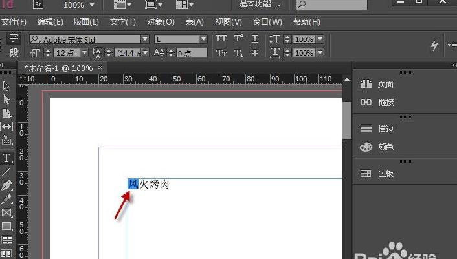Viewport: 457px width, 259px height.
Task: Open the screen mode dropdown
Action: 153,5
